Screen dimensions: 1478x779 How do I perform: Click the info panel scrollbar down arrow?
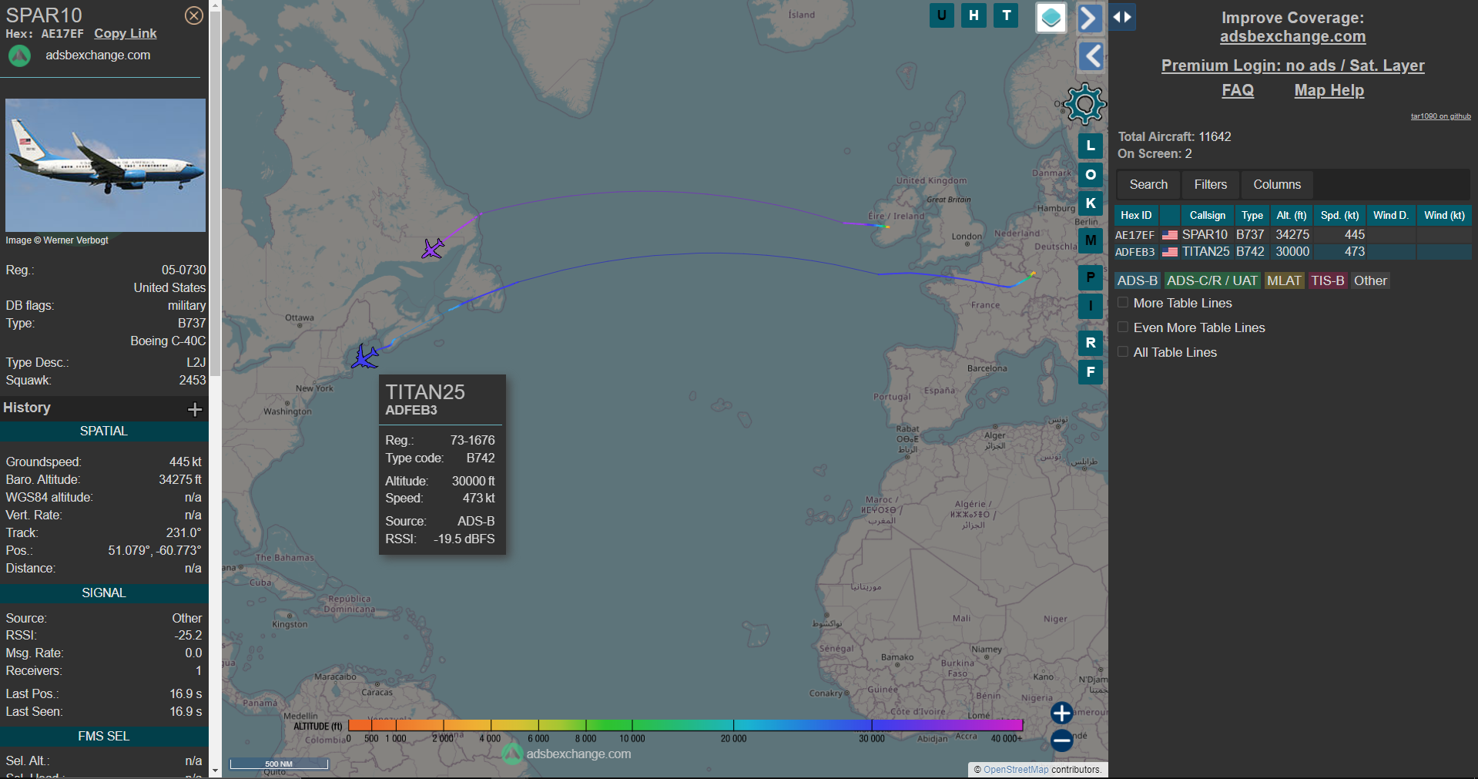pos(215,771)
